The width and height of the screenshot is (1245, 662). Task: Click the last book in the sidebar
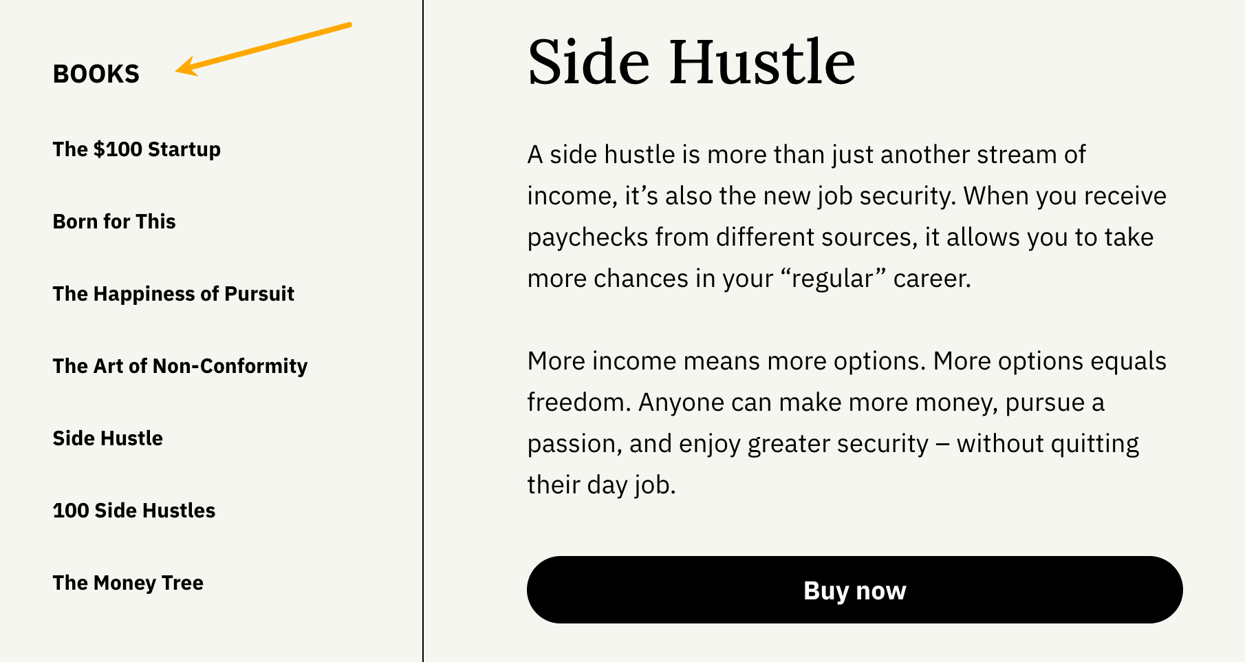pos(128,583)
